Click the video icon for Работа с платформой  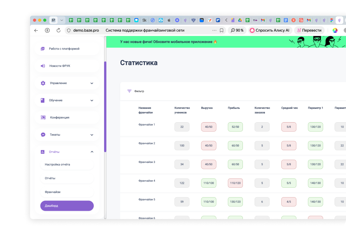coord(43,49)
